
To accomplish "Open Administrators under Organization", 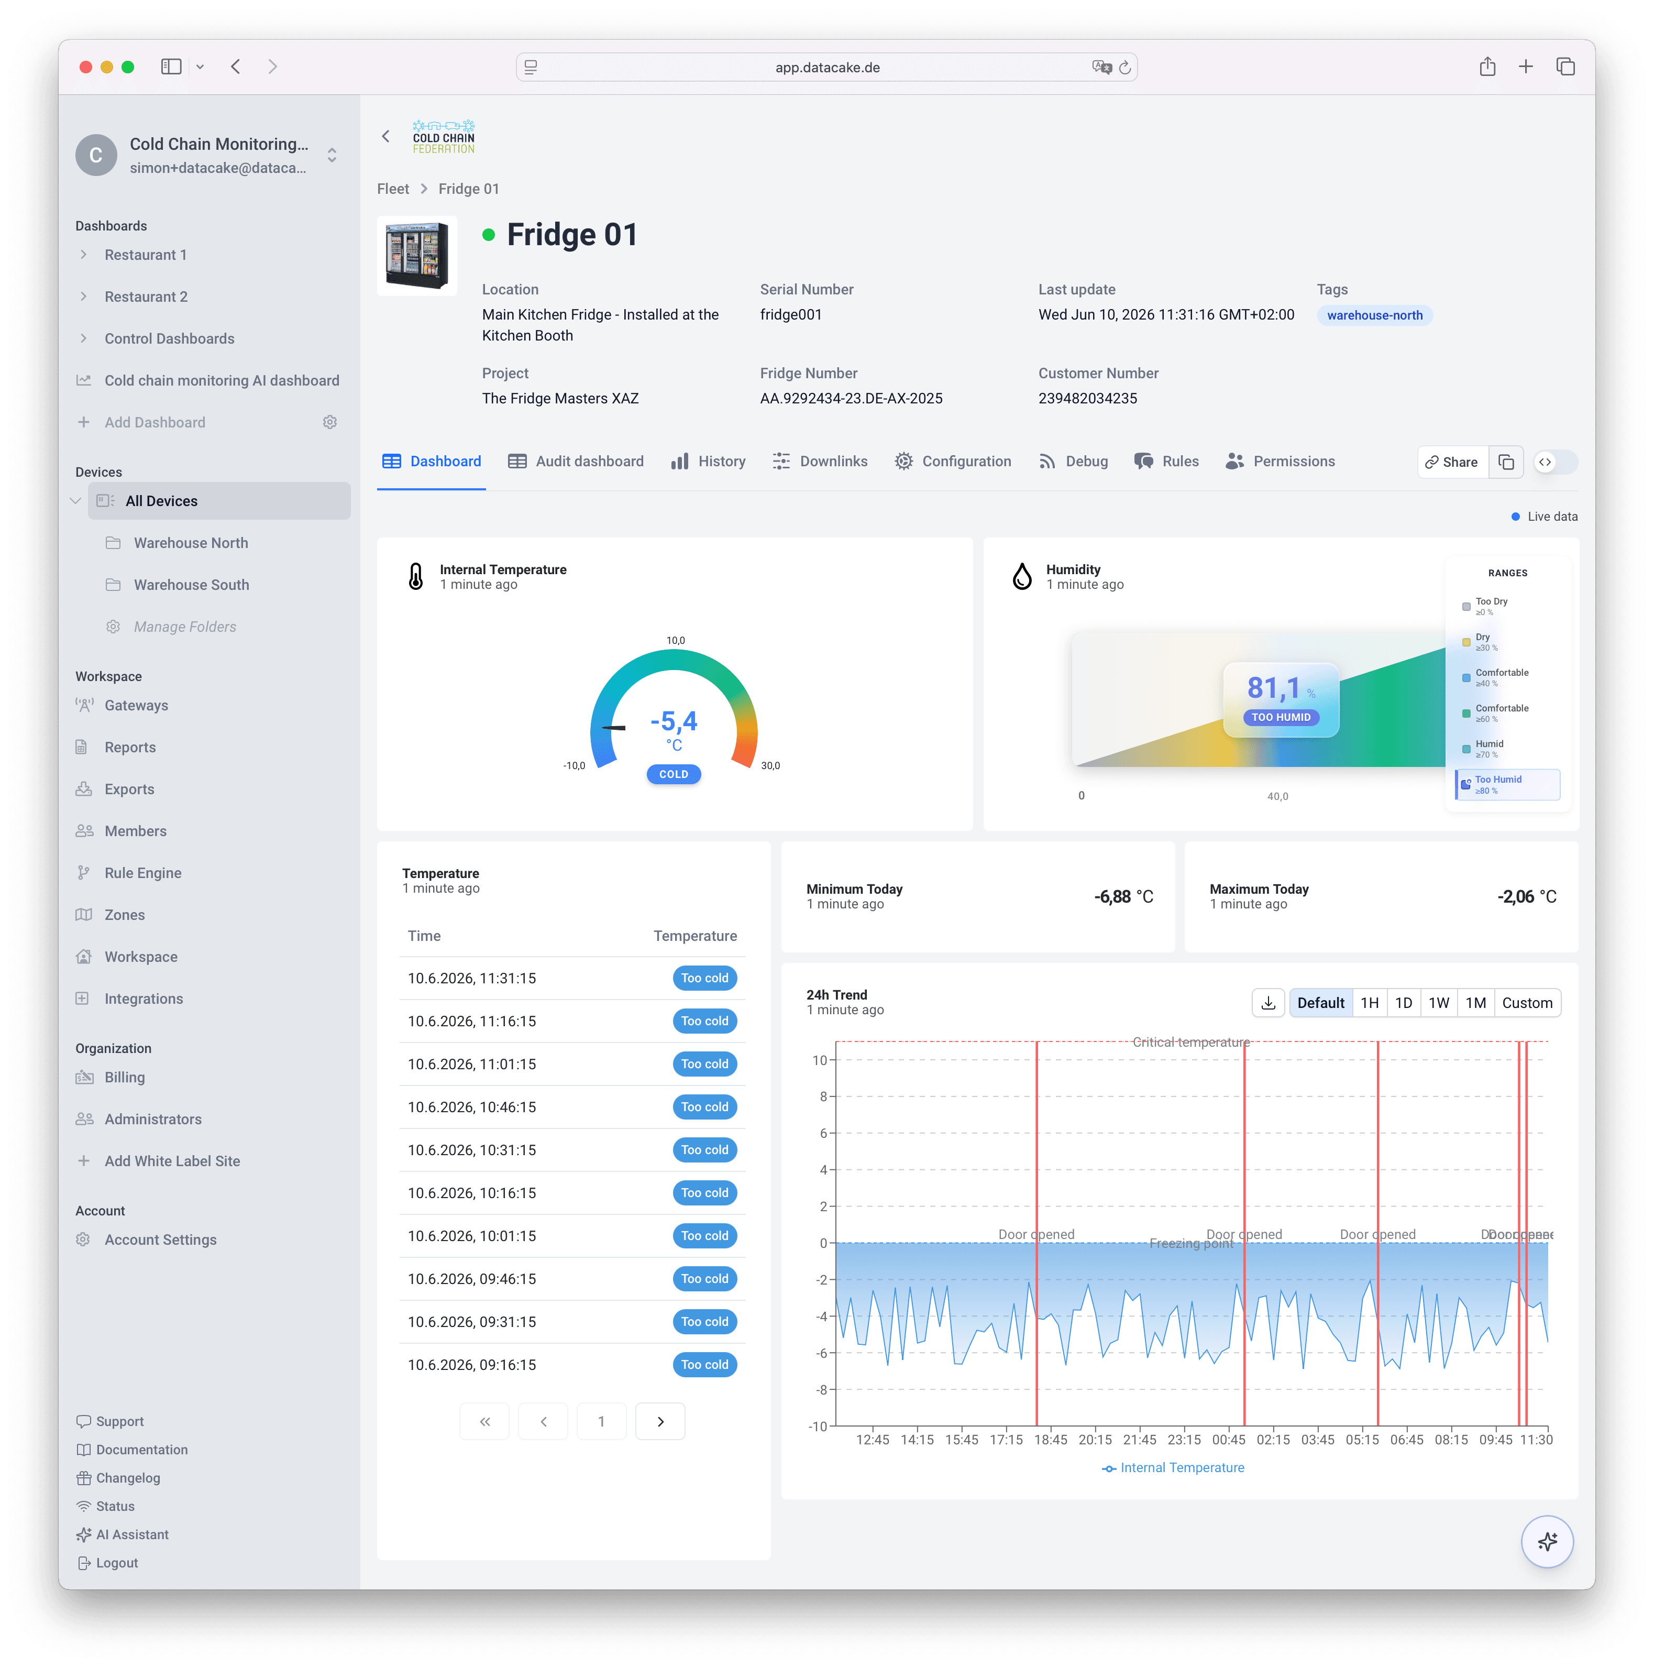I will 152,1119.
